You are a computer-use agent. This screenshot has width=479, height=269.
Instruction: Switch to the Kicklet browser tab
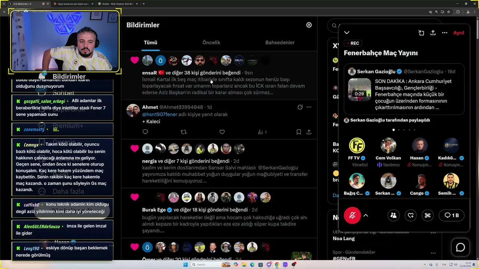pyautogui.click(x=118, y=4)
